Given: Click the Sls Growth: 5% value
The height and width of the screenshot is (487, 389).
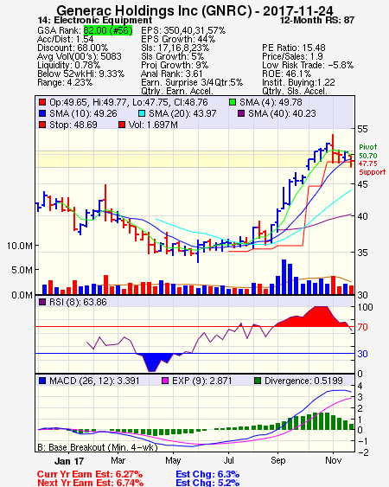Looking at the screenshot, I should (x=173, y=56).
